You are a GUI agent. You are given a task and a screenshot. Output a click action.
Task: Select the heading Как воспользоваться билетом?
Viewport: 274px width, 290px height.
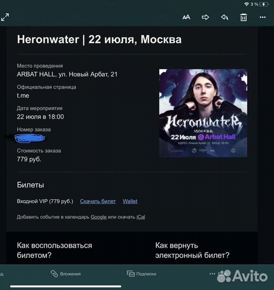pyautogui.click(x=54, y=250)
